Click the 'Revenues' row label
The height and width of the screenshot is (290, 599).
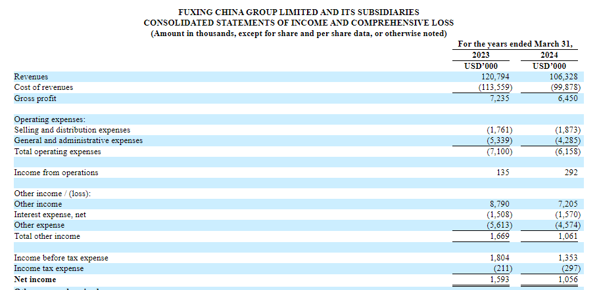tap(31, 77)
